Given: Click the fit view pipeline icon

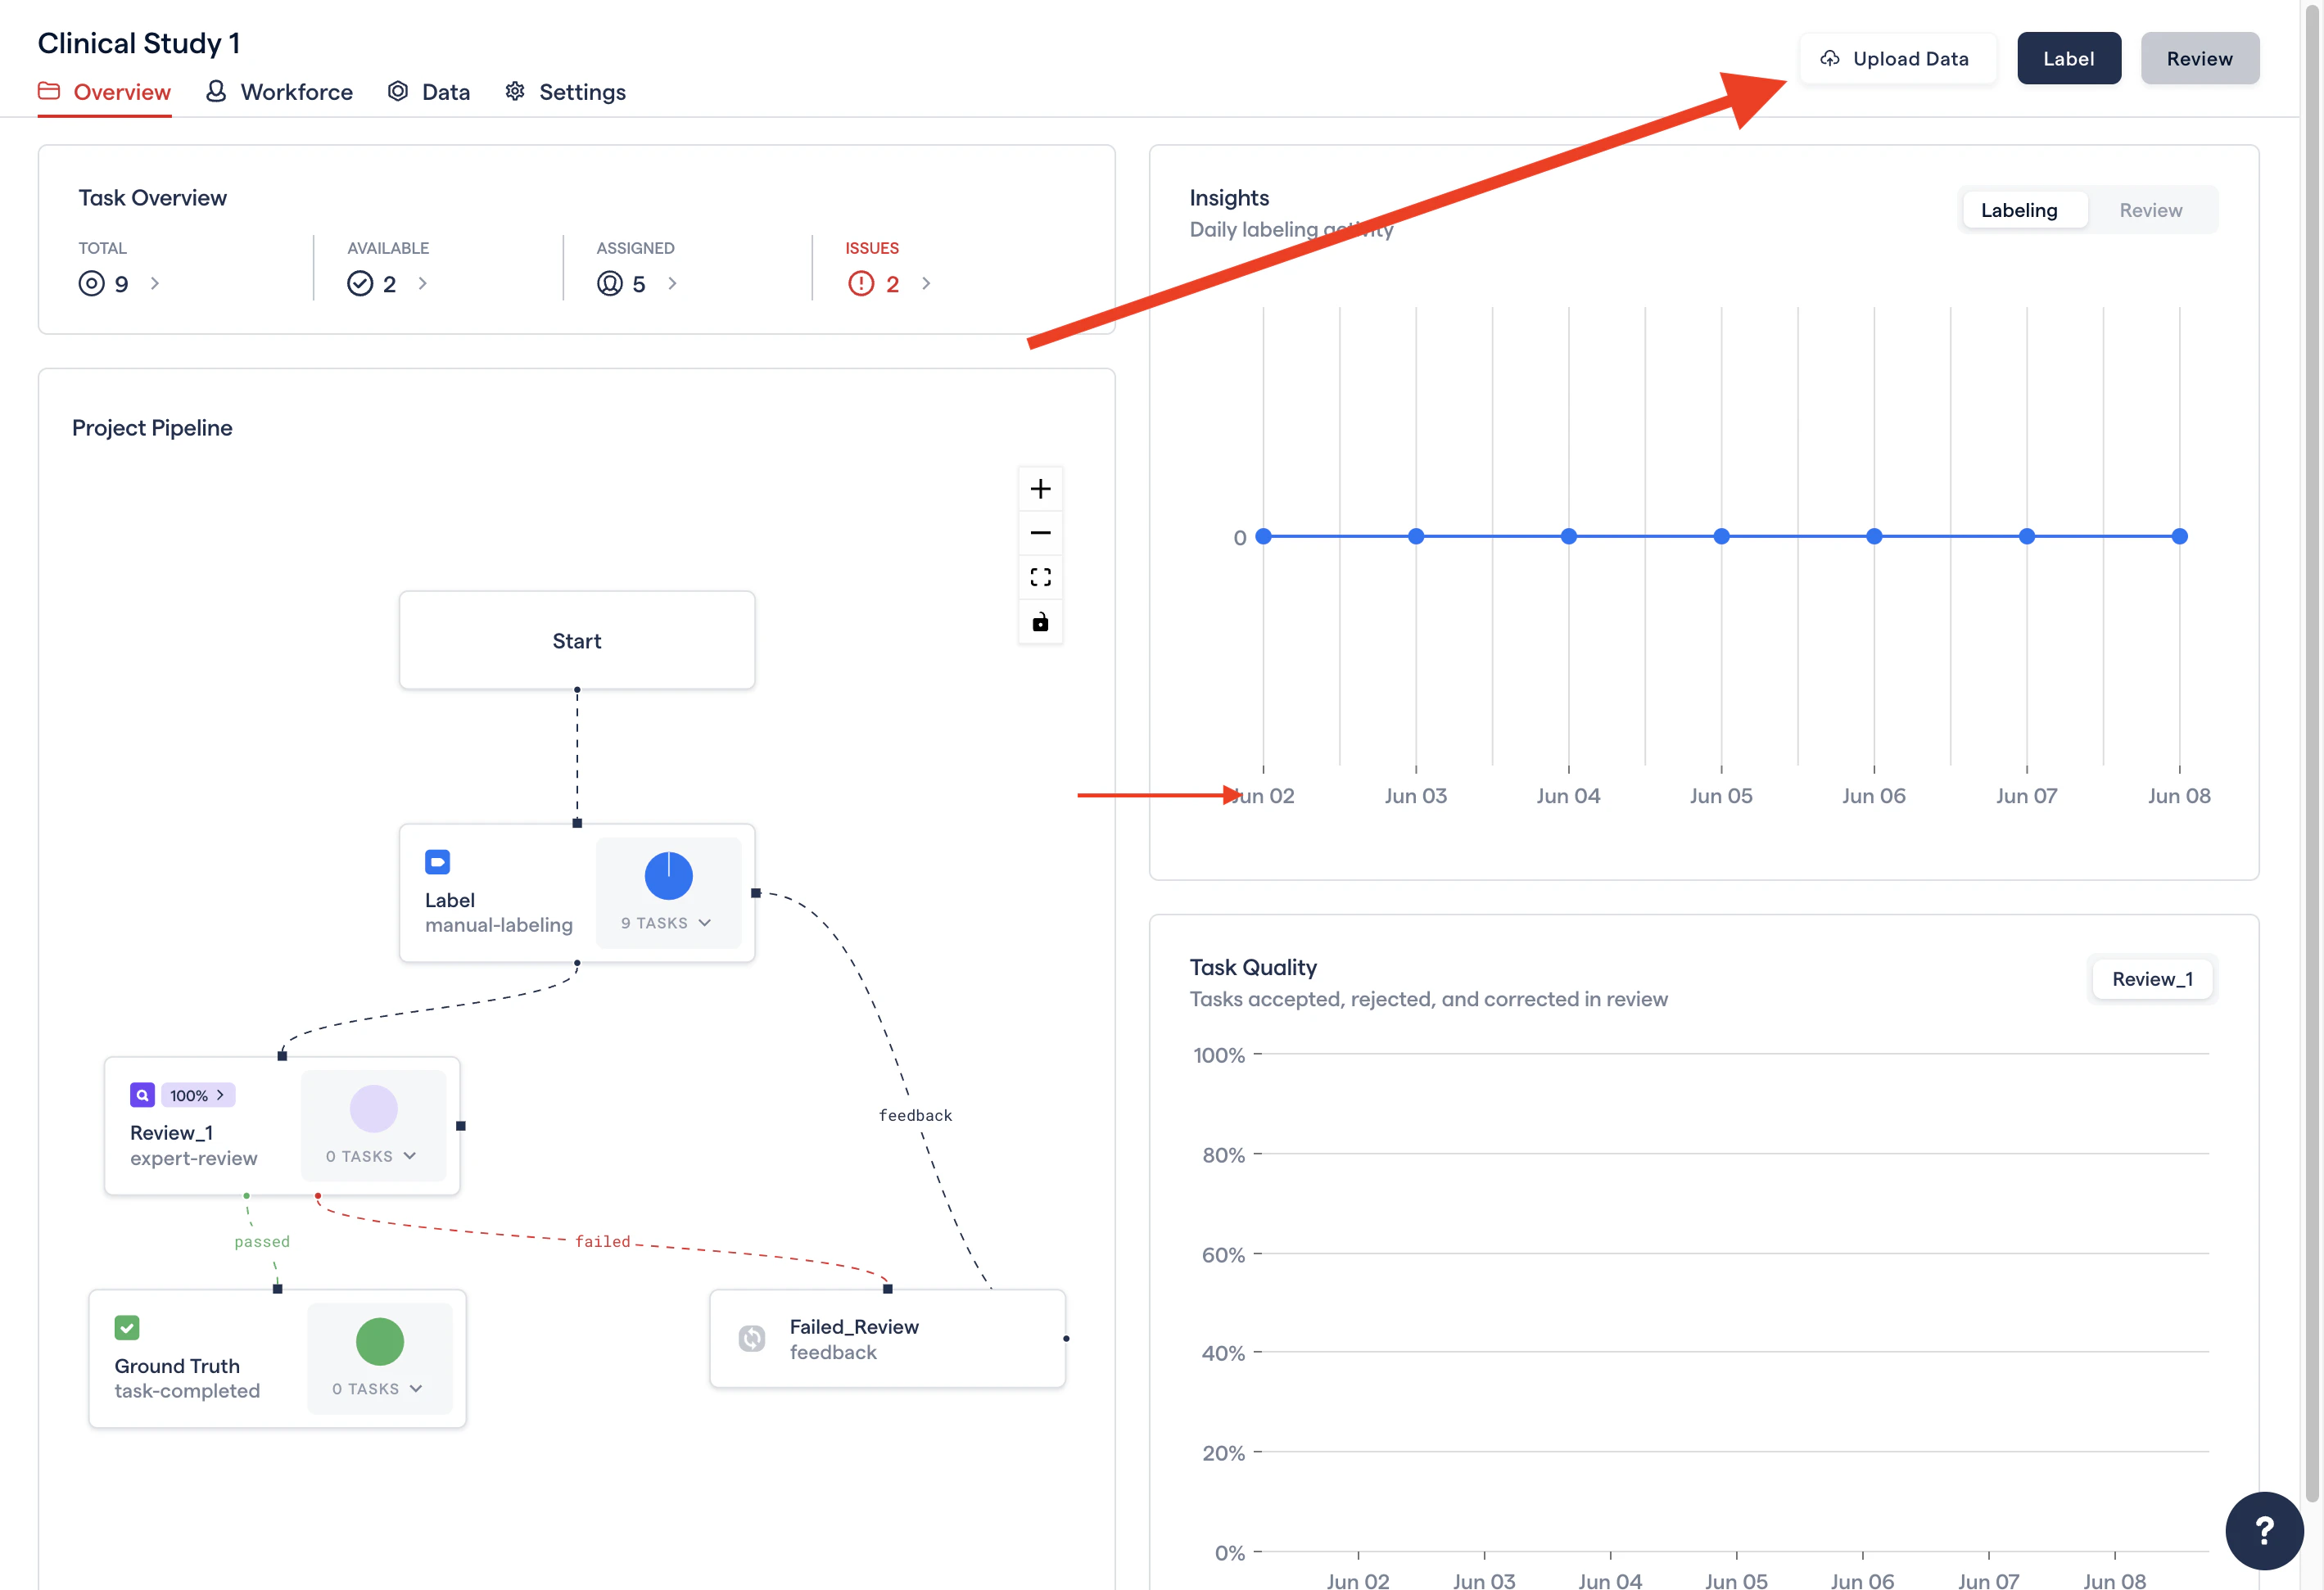Looking at the screenshot, I should pyautogui.click(x=1040, y=577).
